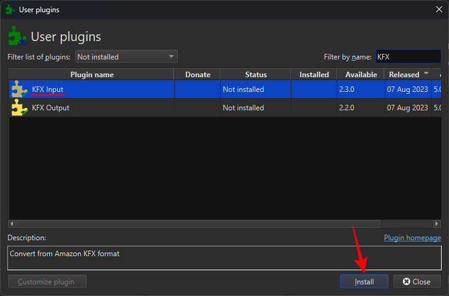Sort by Available version column
The width and height of the screenshot is (449, 296).
point(361,75)
